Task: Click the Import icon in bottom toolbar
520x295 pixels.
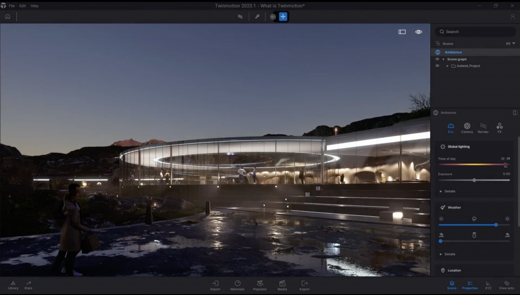Action: (215, 284)
